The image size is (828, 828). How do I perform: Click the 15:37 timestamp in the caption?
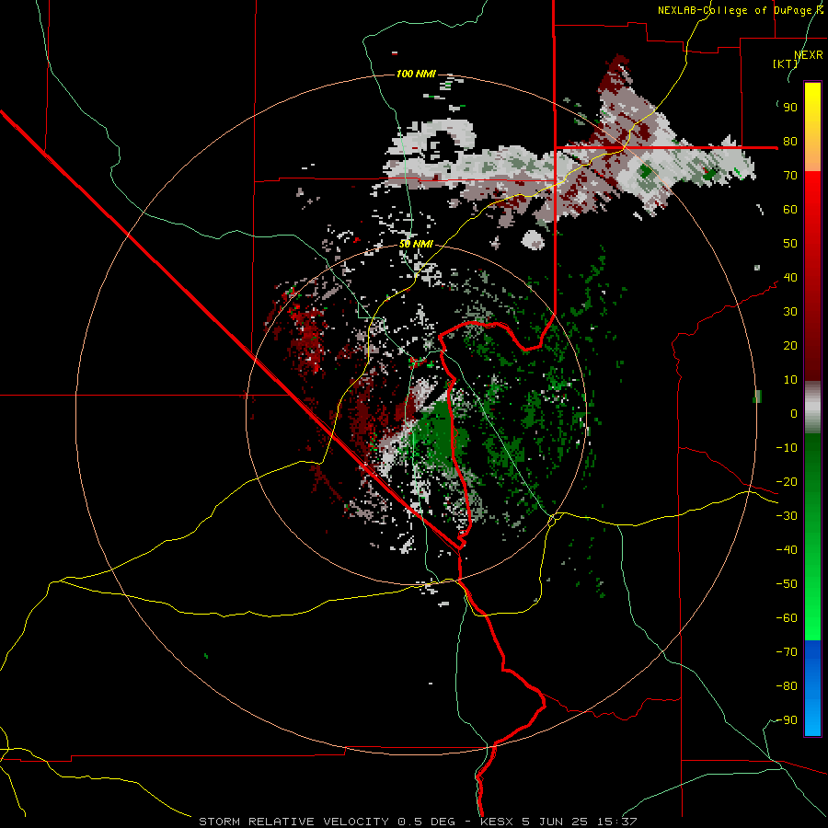pos(615,822)
